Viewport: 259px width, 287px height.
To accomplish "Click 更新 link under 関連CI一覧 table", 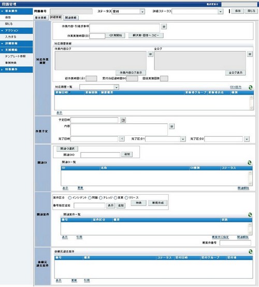I will pyautogui.click(x=80, y=188).
